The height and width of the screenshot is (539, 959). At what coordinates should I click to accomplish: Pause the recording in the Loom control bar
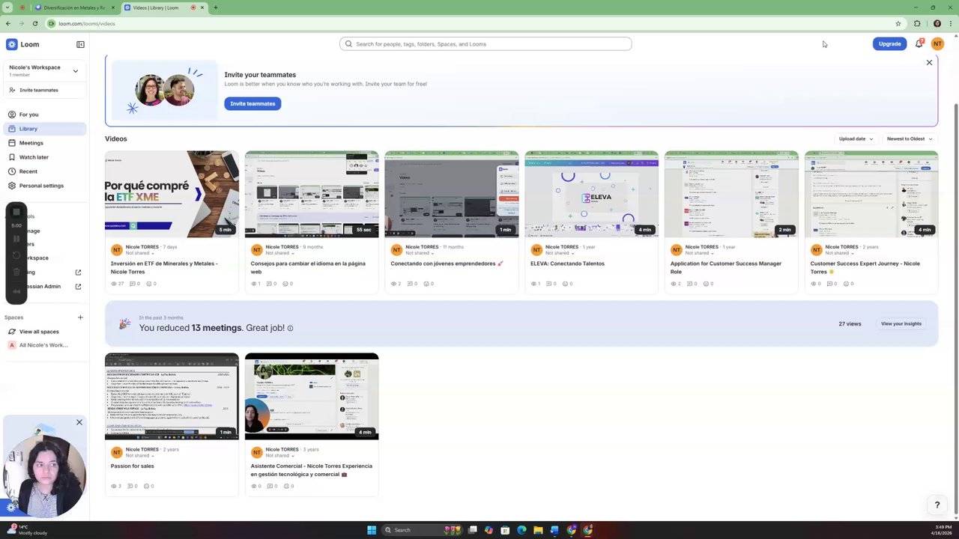[16, 240]
